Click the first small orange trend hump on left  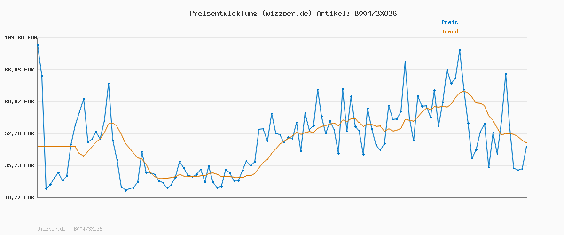[111, 123]
